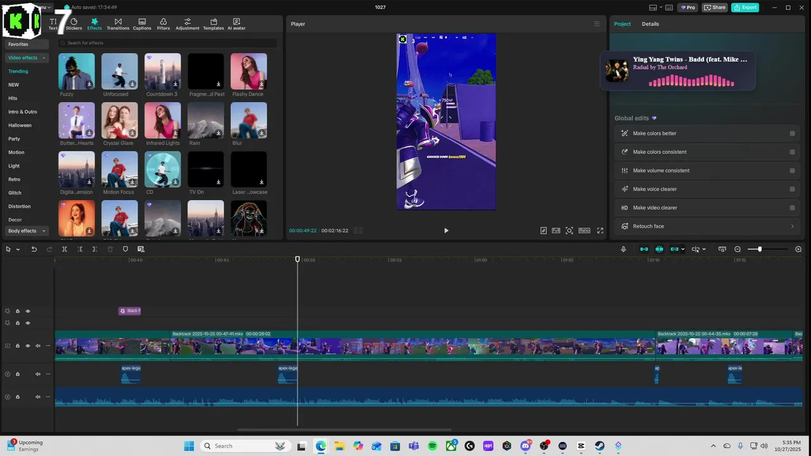Click the zoom-to-fit preview icon in the Player
Viewport: 811px width, 456px height.
click(570, 231)
